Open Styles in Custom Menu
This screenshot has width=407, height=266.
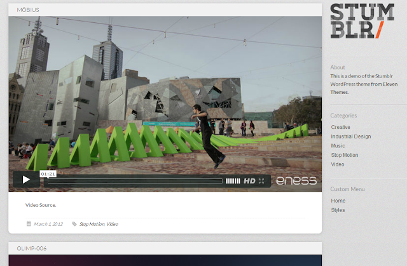tap(338, 209)
